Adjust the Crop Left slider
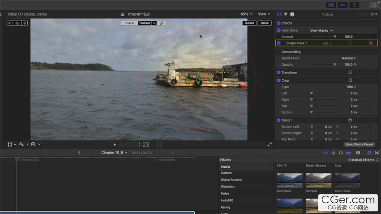Image resolution: width=381 pixels, height=214 pixels. (311, 93)
